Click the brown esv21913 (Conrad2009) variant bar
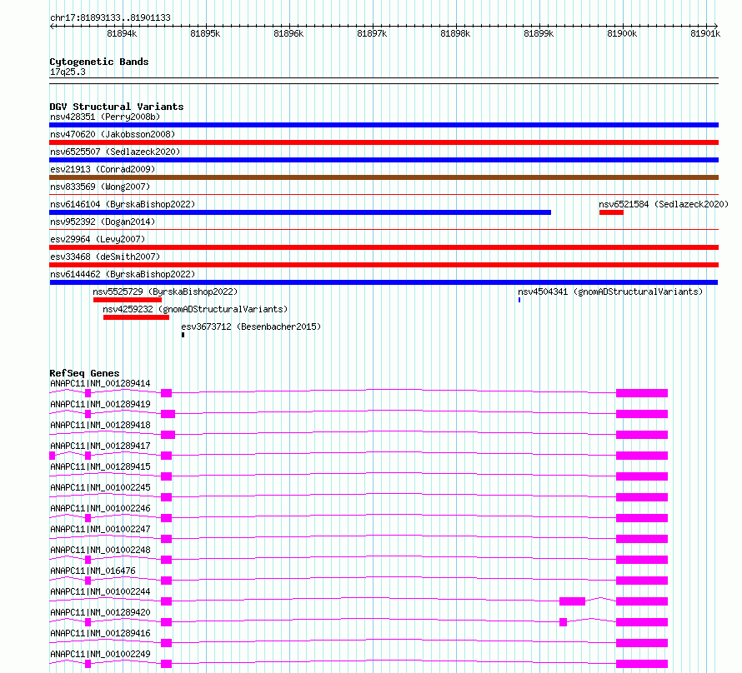Screen dimensions: 742x673 (x=384, y=177)
